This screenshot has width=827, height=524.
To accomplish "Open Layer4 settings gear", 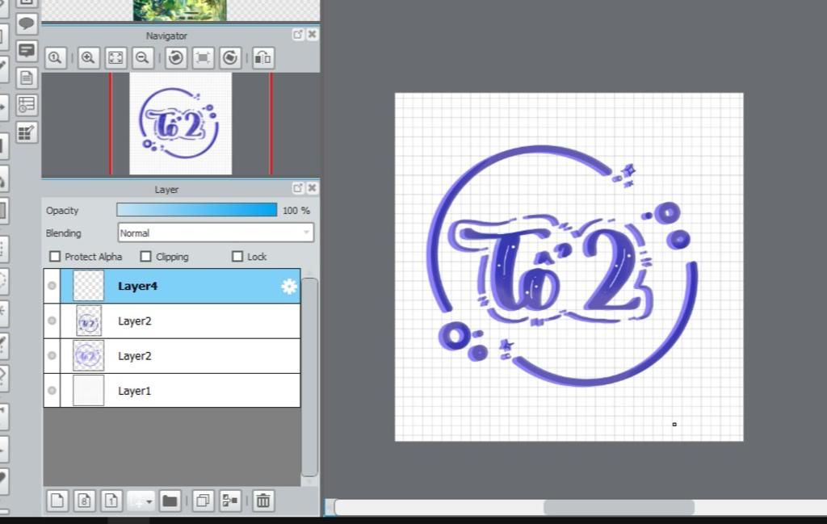I will click(x=289, y=287).
